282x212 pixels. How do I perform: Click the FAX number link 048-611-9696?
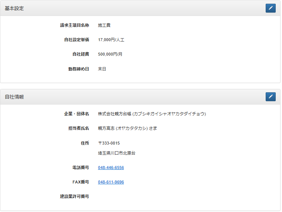111,182
